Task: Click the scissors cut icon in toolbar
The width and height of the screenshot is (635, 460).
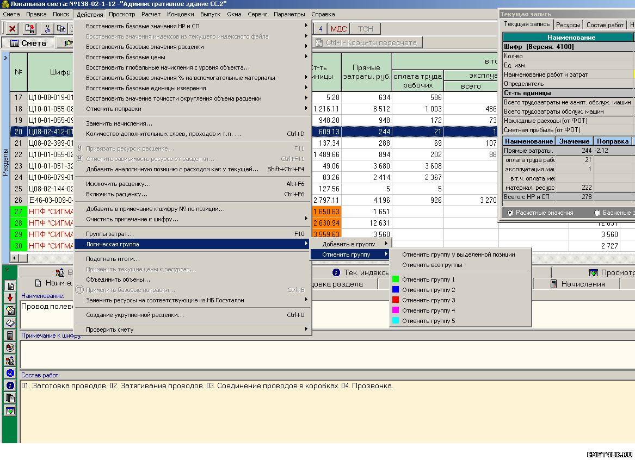Action: 48,29
